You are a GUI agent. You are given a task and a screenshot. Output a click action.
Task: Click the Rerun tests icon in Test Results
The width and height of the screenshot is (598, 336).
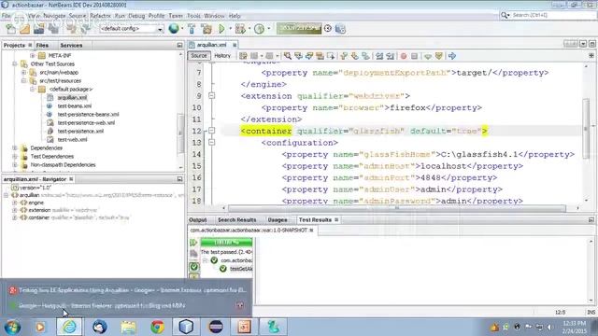coord(193,243)
